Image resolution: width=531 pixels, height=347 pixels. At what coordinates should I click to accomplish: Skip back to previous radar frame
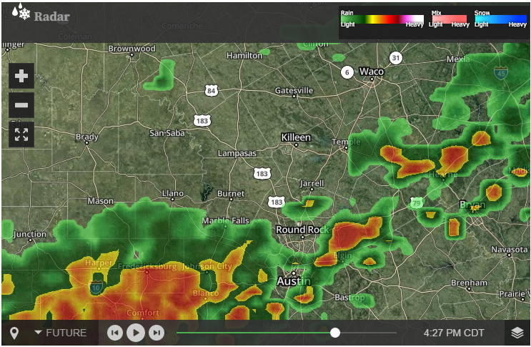click(115, 333)
